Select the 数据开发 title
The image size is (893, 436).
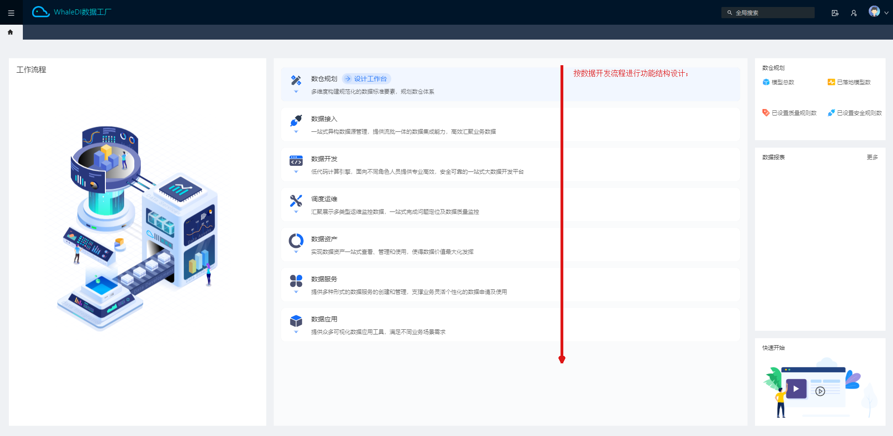pos(324,159)
